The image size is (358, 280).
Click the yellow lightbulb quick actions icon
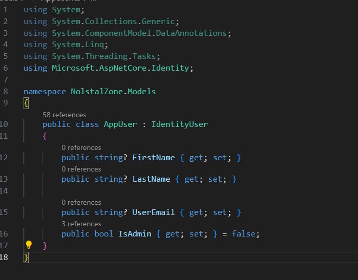[x=29, y=245]
